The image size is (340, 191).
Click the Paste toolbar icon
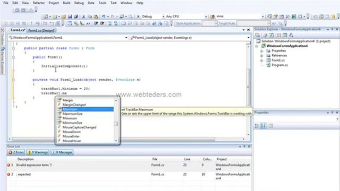coord(96,16)
